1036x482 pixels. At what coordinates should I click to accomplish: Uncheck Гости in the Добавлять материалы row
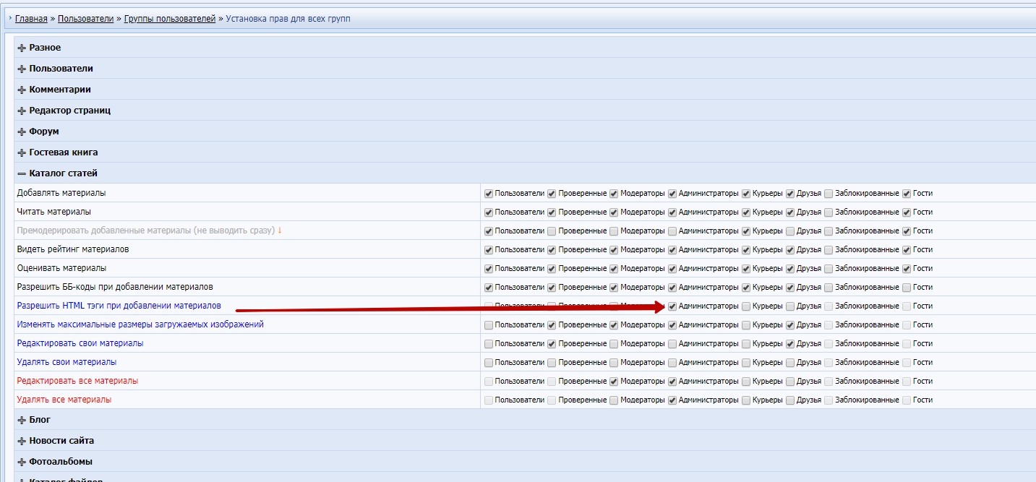point(907,194)
